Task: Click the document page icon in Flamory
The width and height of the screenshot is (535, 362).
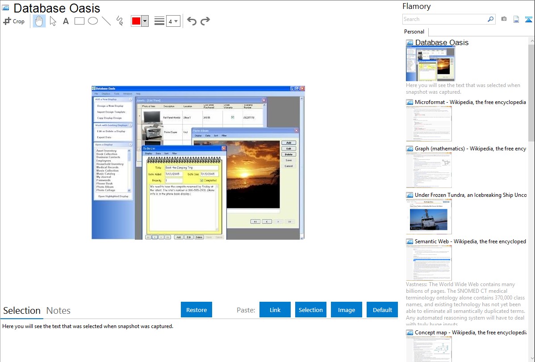Action: [x=516, y=19]
